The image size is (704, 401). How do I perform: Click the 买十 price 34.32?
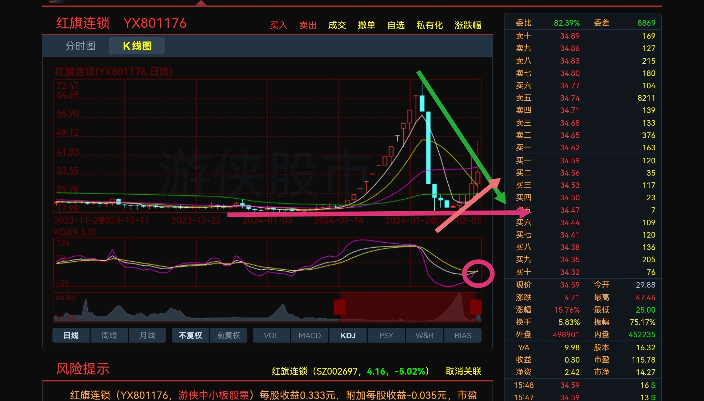[570, 272]
